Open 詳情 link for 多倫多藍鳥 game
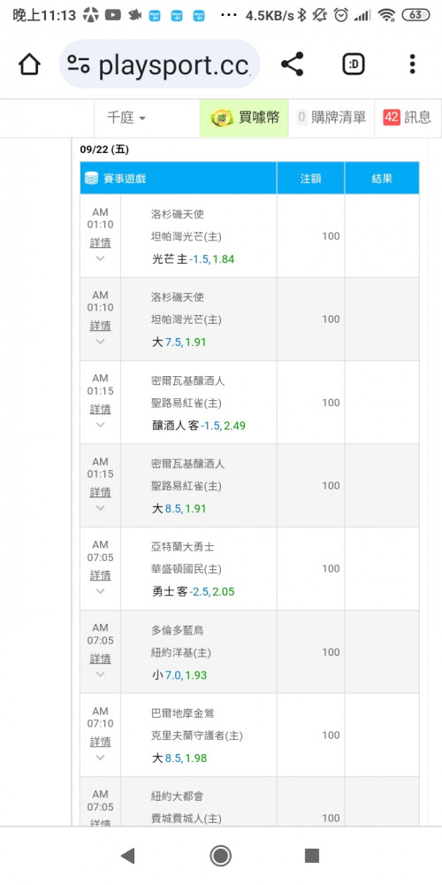The height and width of the screenshot is (885, 442). point(101,658)
